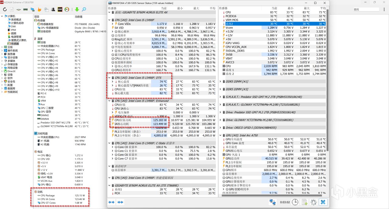Expand Drive ORICO UFSD-I section
The image size is (389, 209).
221,128
